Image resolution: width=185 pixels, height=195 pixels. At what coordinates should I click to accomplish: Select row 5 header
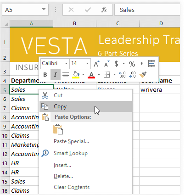point(5,90)
